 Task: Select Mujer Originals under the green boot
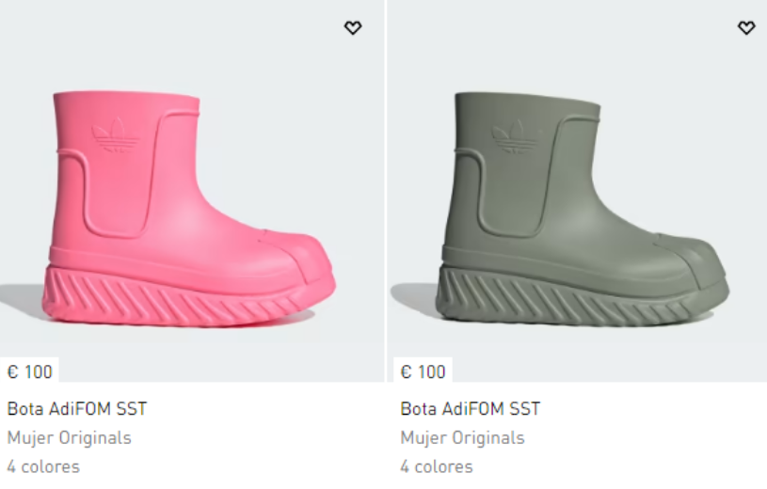click(x=462, y=437)
